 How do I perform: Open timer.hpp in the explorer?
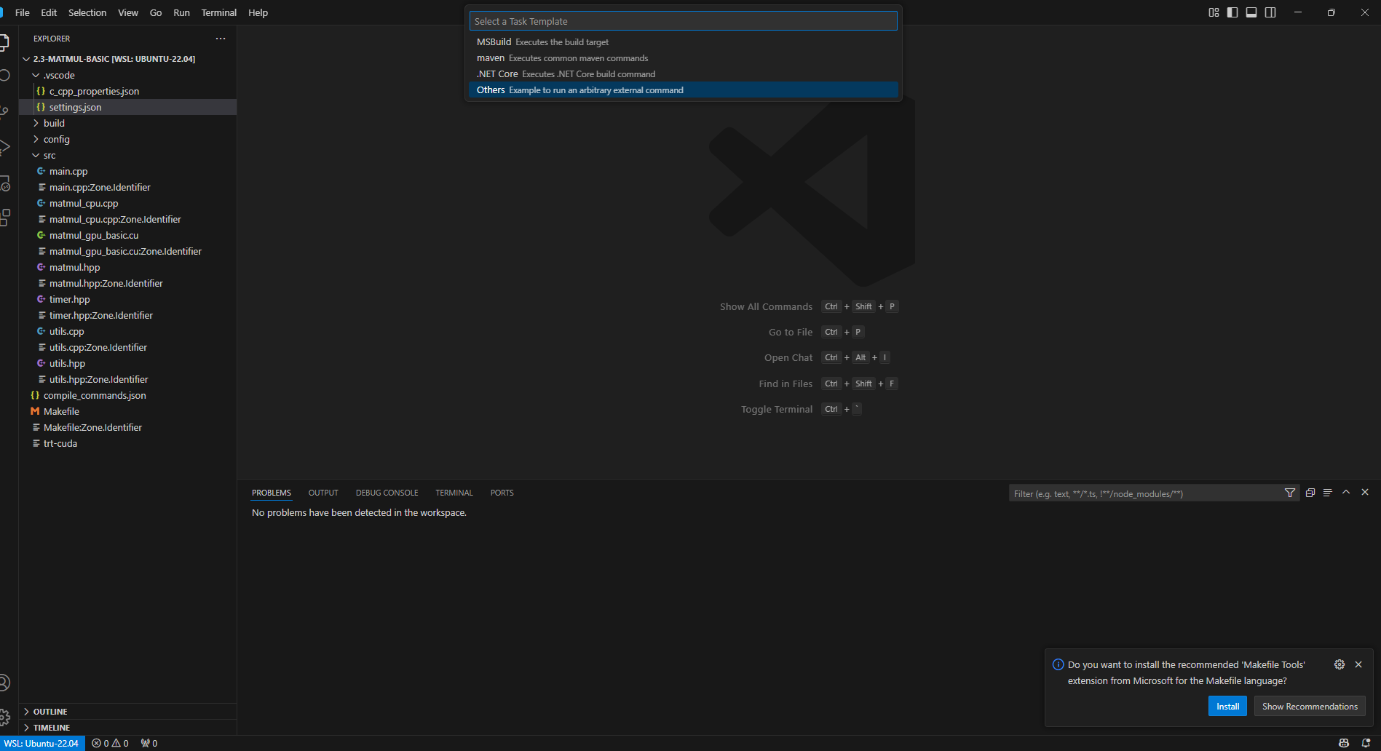point(70,299)
